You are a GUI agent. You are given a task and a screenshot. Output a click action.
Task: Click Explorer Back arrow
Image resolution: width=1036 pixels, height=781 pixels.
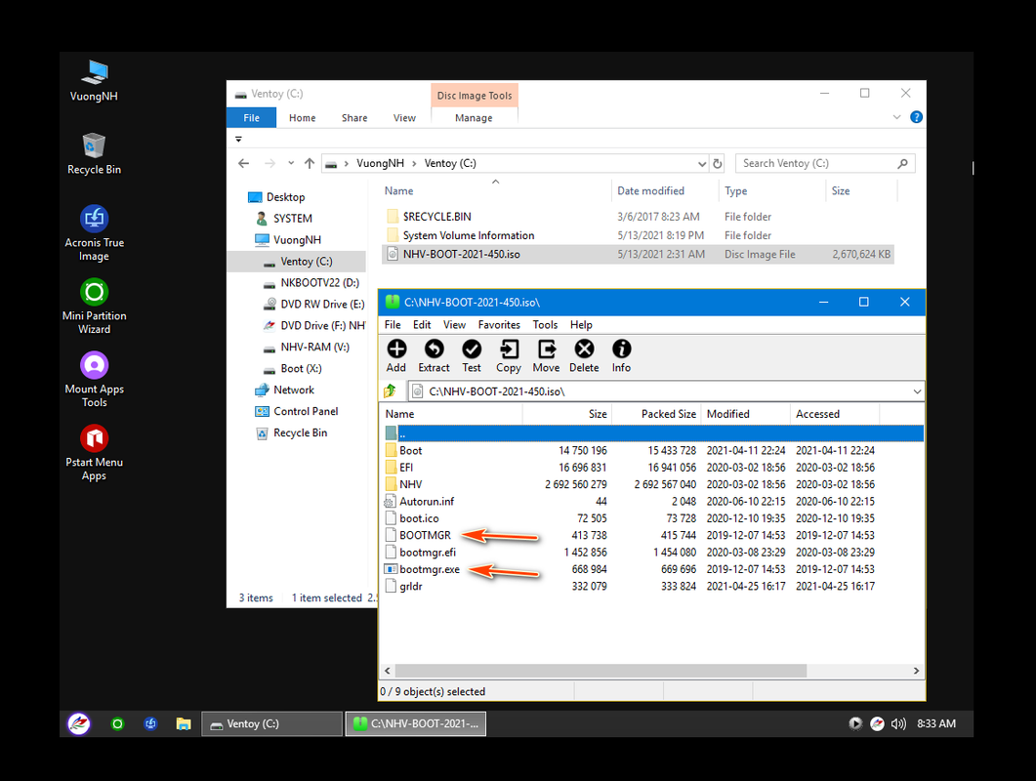(244, 163)
